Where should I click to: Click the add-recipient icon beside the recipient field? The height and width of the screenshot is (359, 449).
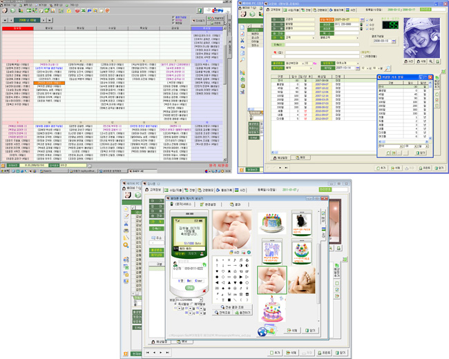pyautogui.click(x=204, y=264)
